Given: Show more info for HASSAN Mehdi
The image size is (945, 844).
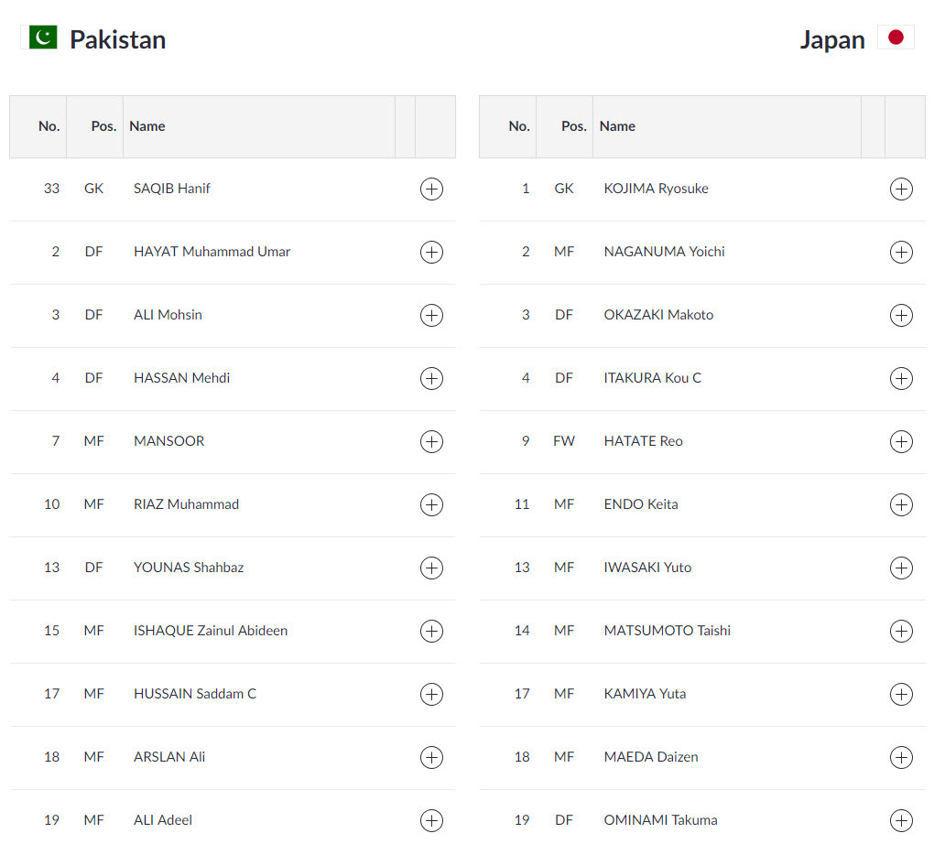Looking at the screenshot, I should [x=431, y=379].
